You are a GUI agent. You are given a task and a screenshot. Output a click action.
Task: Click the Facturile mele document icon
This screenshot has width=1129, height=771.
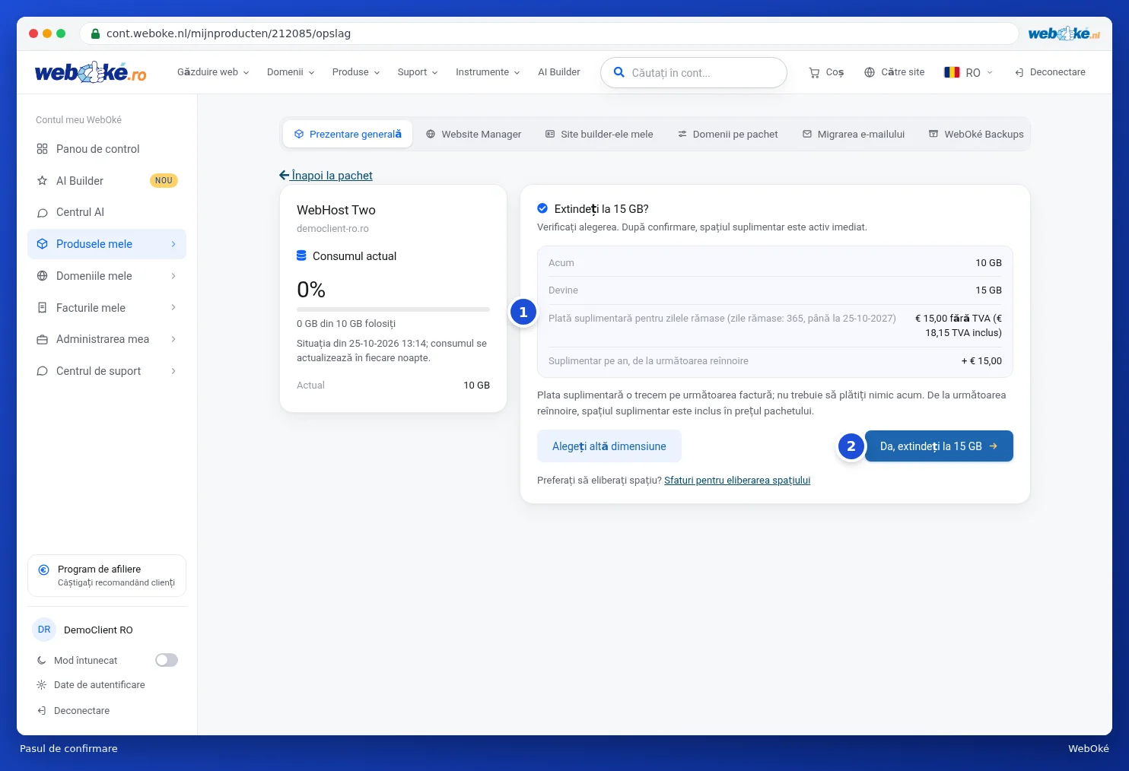pyautogui.click(x=43, y=308)
